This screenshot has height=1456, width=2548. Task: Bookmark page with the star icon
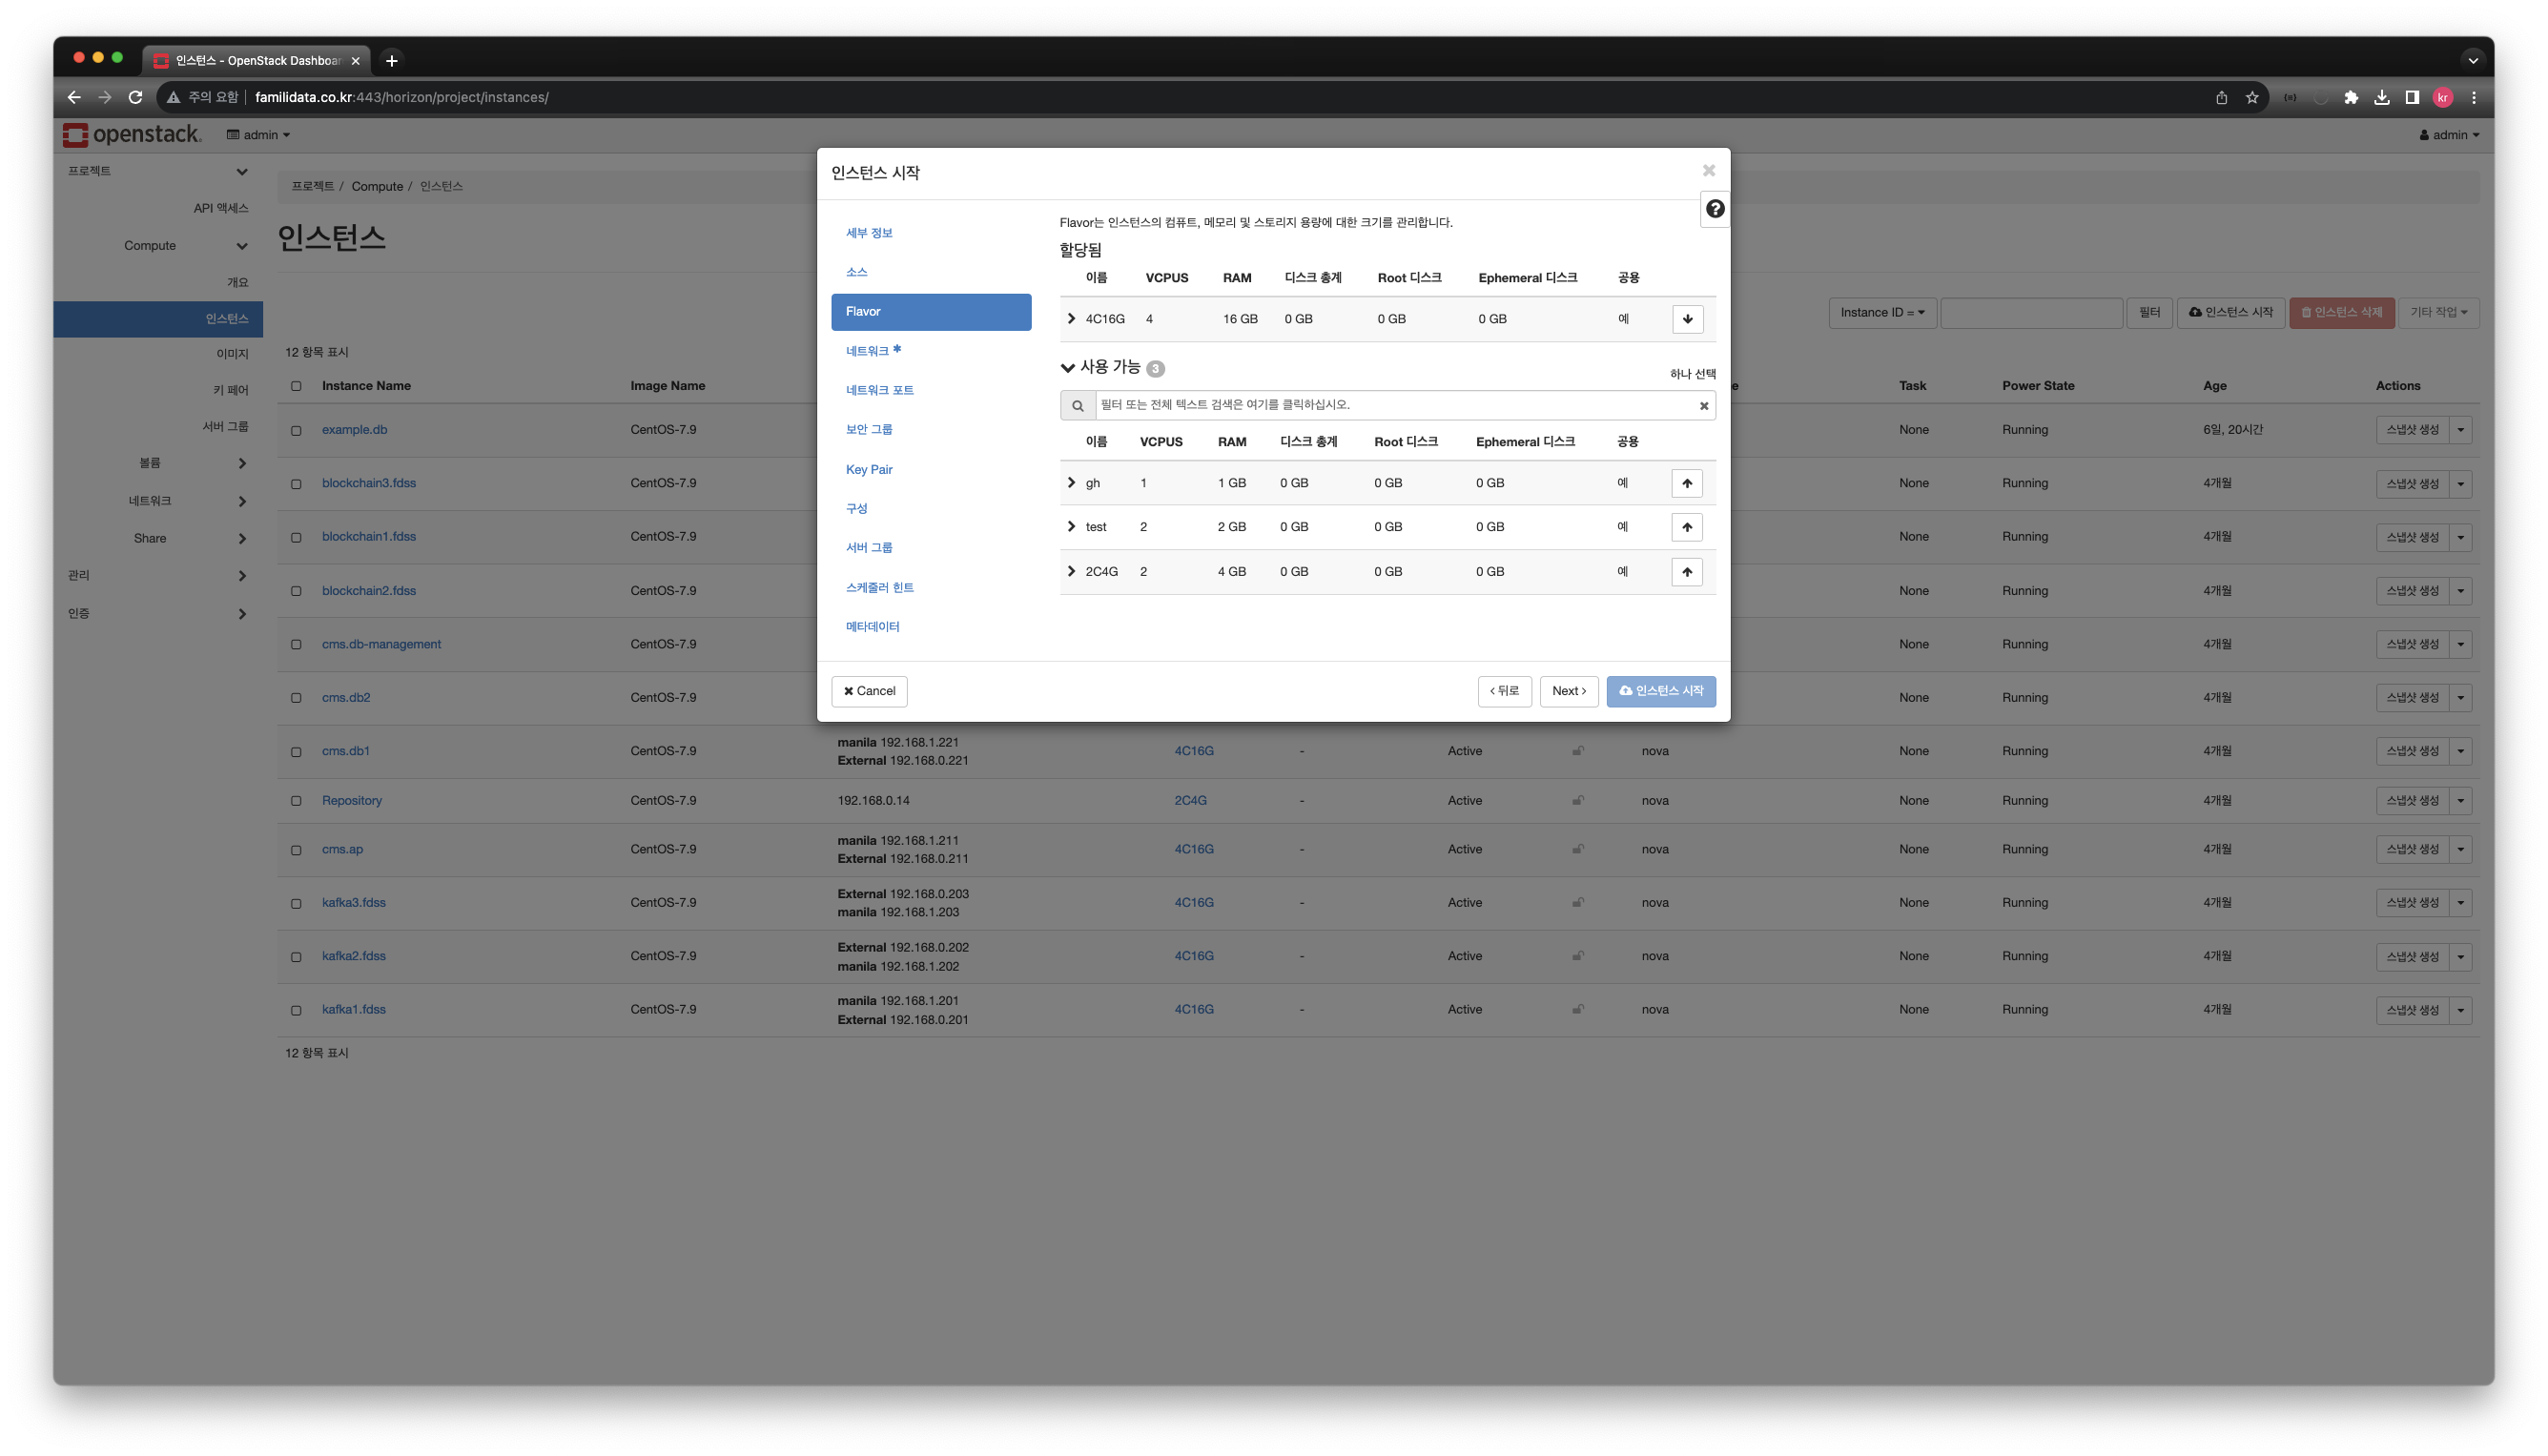tap(2251, 97)
